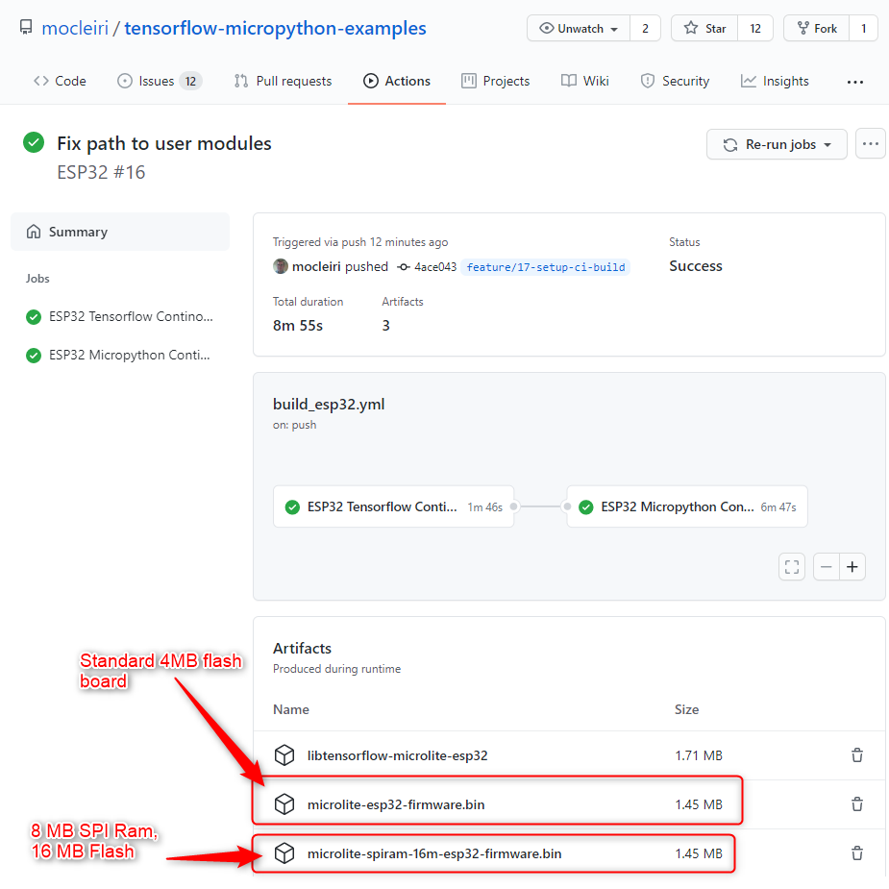Viewport: 889px width, 889px height.
Task: Click ESP32 Micropython Con... job graph node
Action: click(687, 506)
